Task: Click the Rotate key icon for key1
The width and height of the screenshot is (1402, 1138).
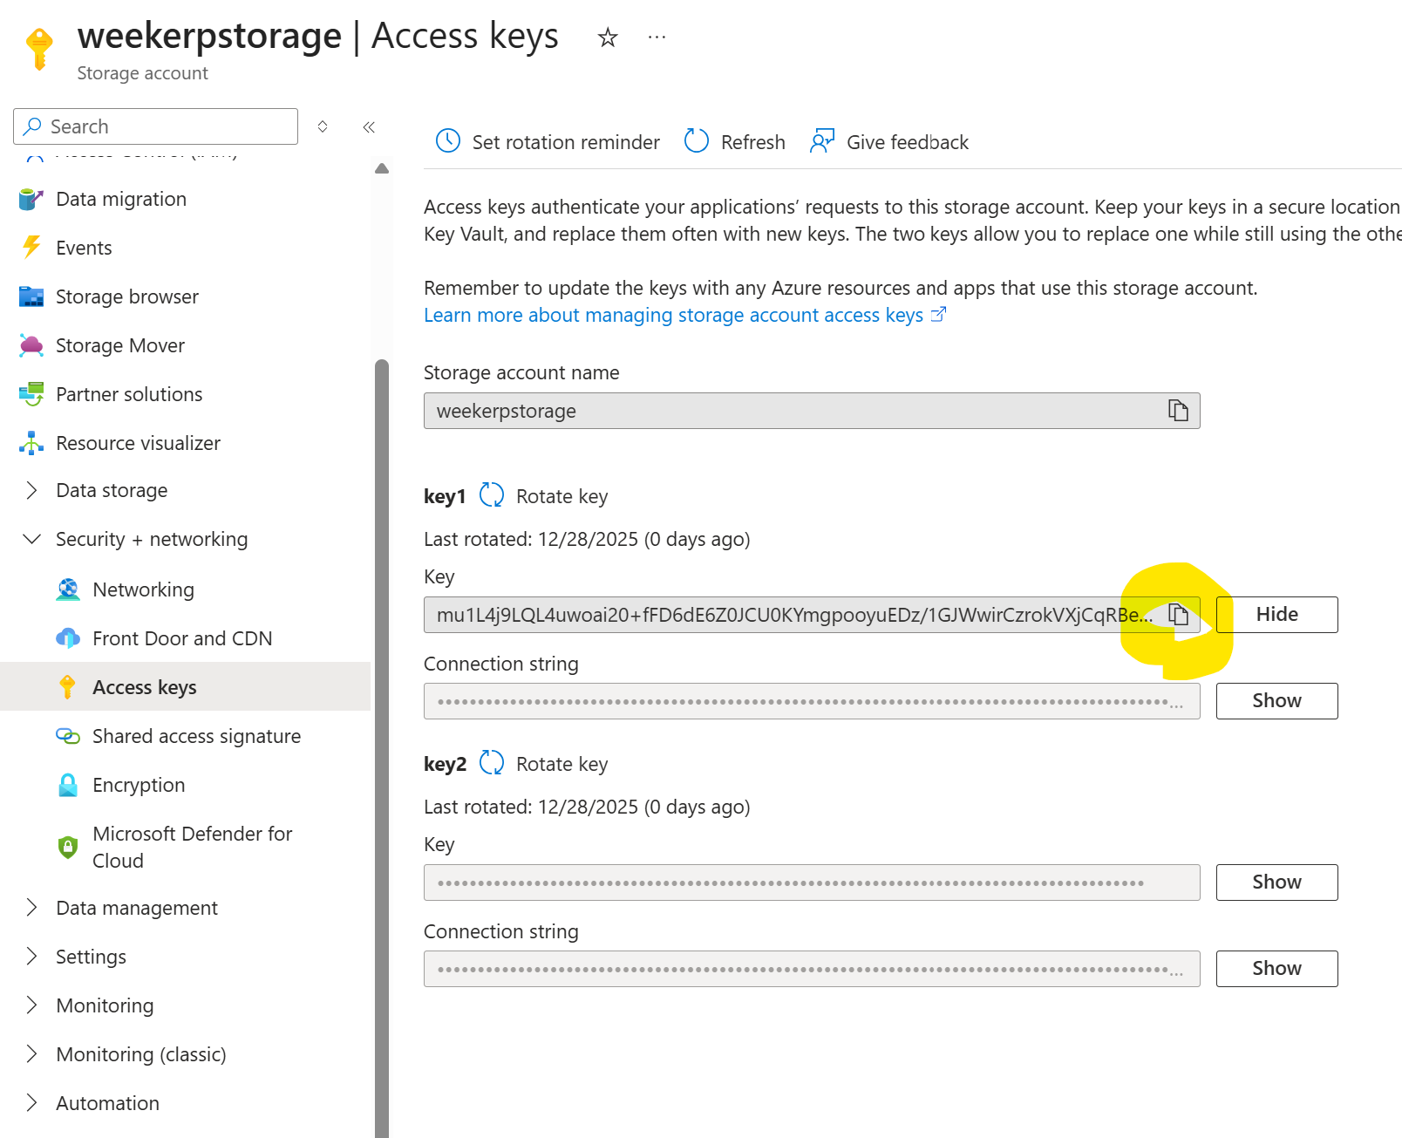Action: coord(492,495)
